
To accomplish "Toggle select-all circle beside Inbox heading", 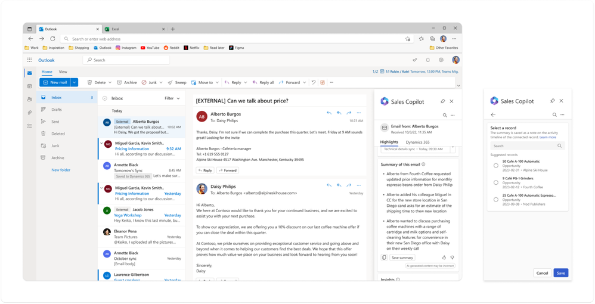I will (x=105, y=98).
